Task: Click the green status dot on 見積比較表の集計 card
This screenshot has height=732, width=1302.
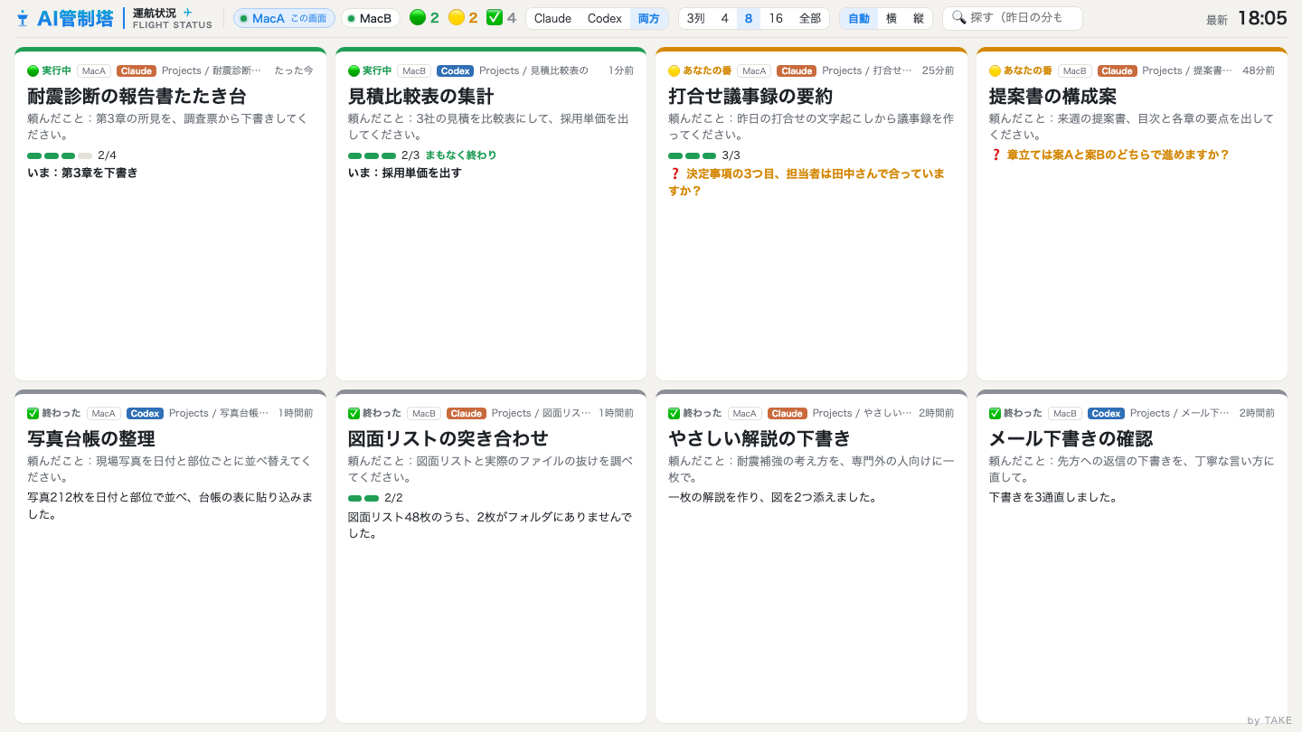Action: (x=354, y=70)
